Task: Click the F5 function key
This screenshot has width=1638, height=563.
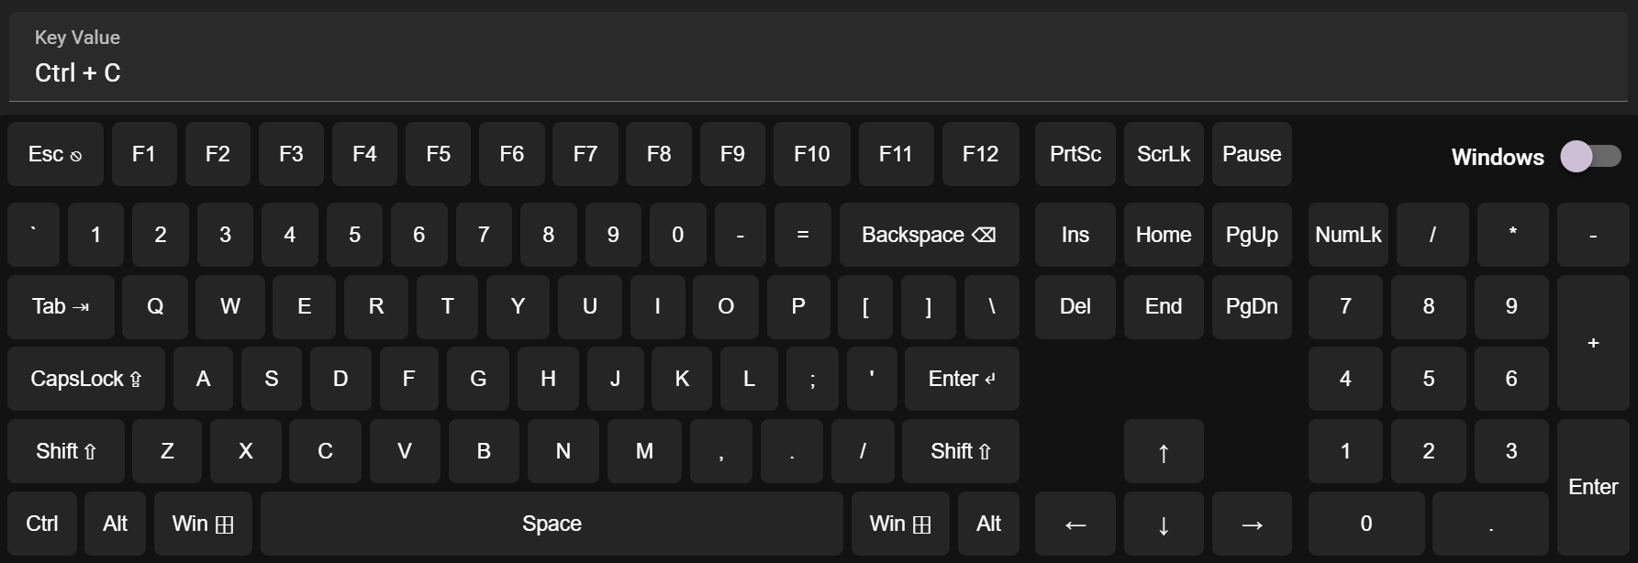Action: (x=438, y=154)
